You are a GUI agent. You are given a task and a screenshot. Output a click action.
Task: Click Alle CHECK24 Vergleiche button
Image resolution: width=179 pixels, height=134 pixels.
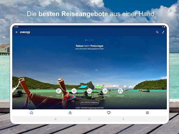coord(89,102)
